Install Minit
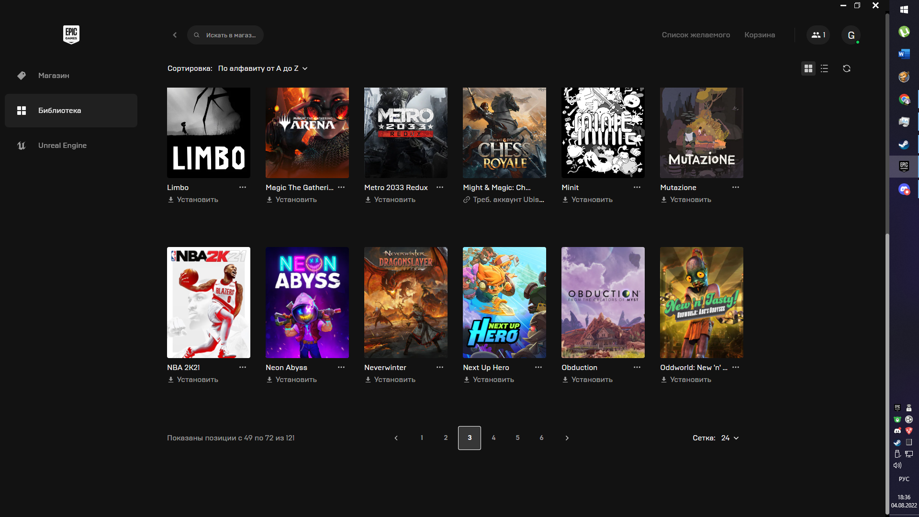The image size is (919, 517). [x=587, y=200]
